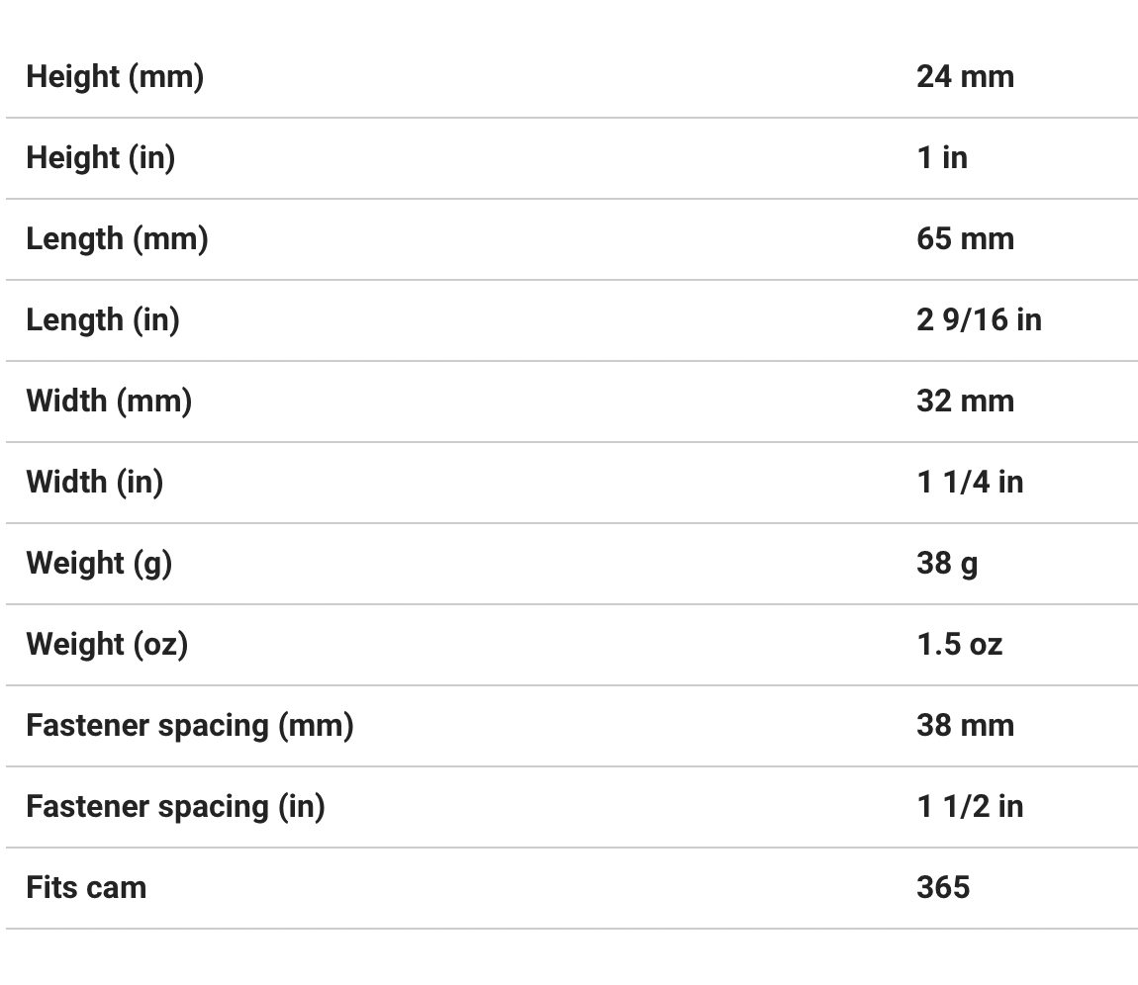Image resolution: width=1138 pixels, height=985 pixels.
Task: Click the "Length (mm)" label
Action: [117, 238]
